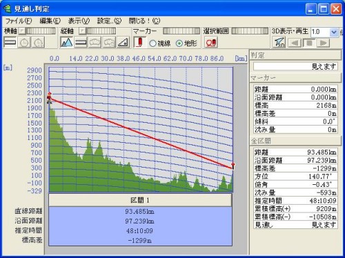Image resolution: width=345 pixels, height=258 pixels.
Task: Select the horizontal axis ruler distance icon
Action: pos(10,43)
